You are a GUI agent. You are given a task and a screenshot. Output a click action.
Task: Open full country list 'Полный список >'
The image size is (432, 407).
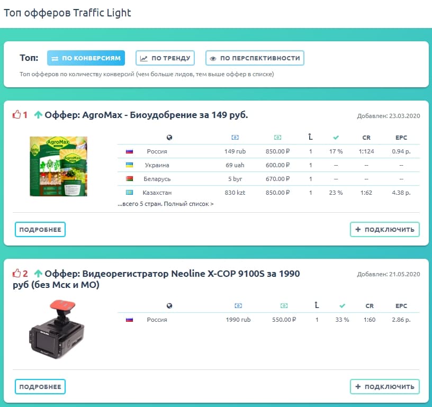pos(188,204)
